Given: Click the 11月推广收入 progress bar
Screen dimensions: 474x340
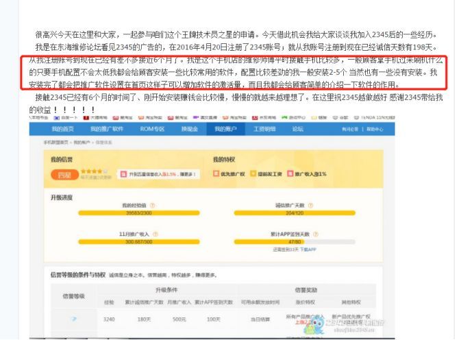Looking at the screenshot, I should coord(139,242).
